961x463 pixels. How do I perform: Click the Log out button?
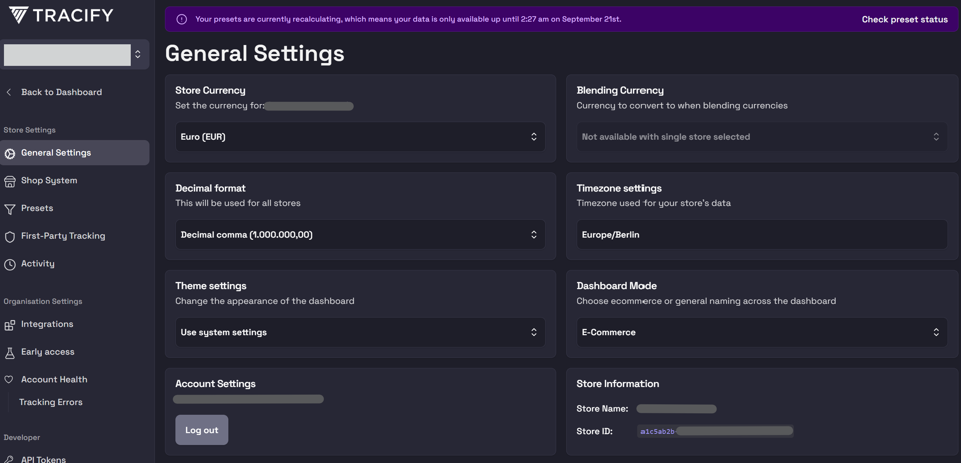[x=202, y=430]
